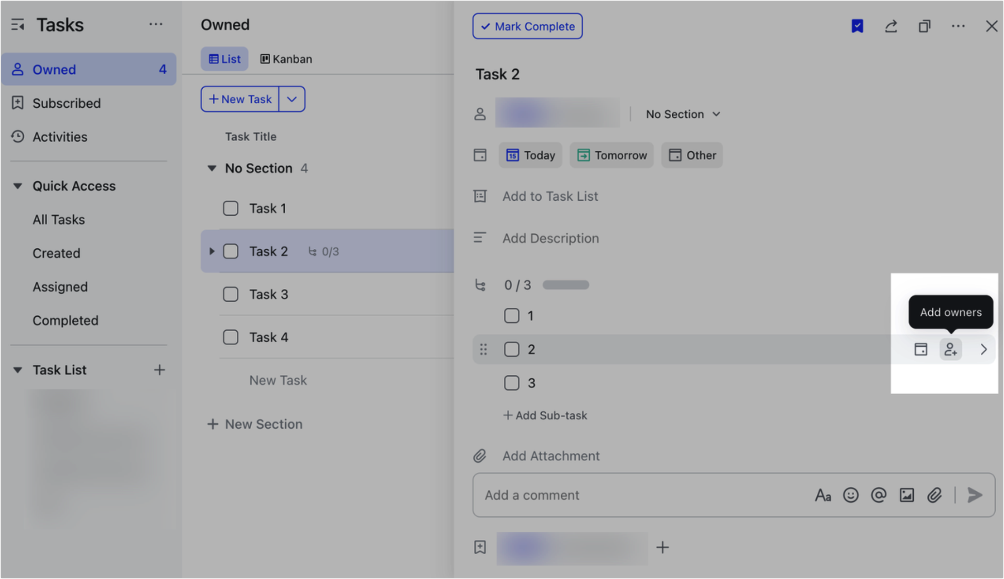This screenshot has width=1004, height=579.
Task: Open the No Section dropdown
Action: pyautogui.click(x=681, y=114)
